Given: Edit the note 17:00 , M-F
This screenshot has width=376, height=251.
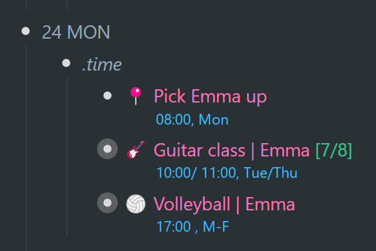Looking at the screenshot, I should [192, 226].
